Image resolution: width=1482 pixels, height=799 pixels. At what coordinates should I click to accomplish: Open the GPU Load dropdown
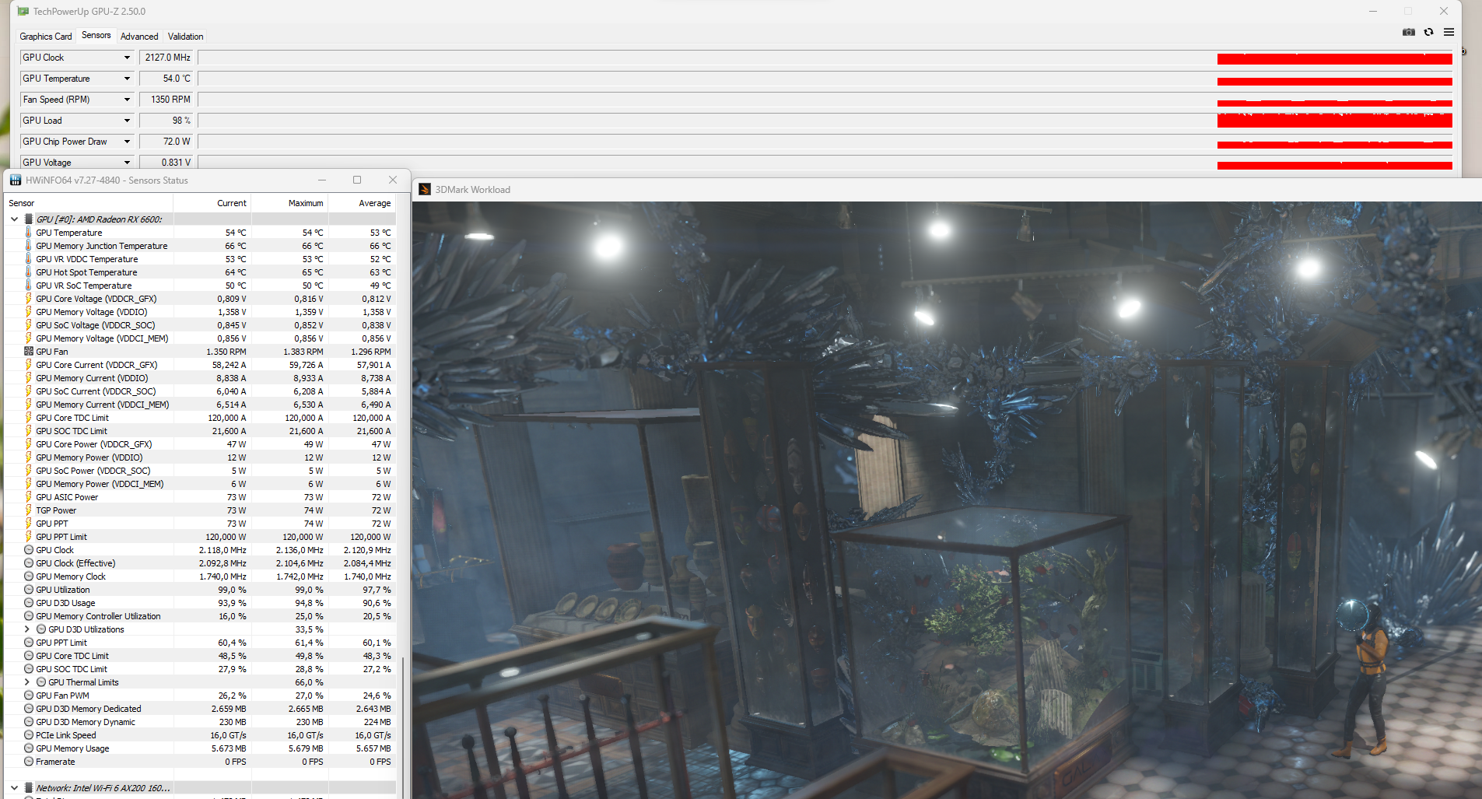point(127,121)
